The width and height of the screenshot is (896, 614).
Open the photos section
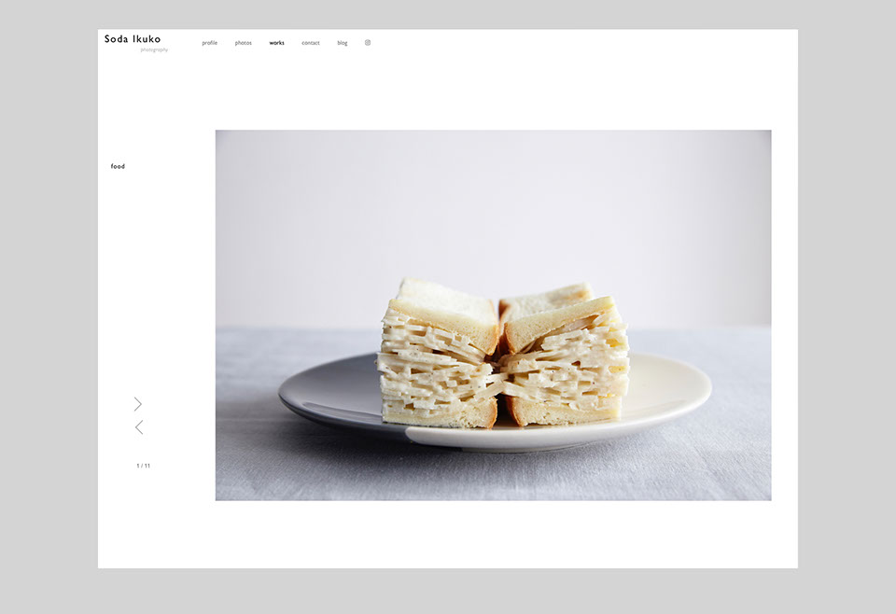(243, 43)
